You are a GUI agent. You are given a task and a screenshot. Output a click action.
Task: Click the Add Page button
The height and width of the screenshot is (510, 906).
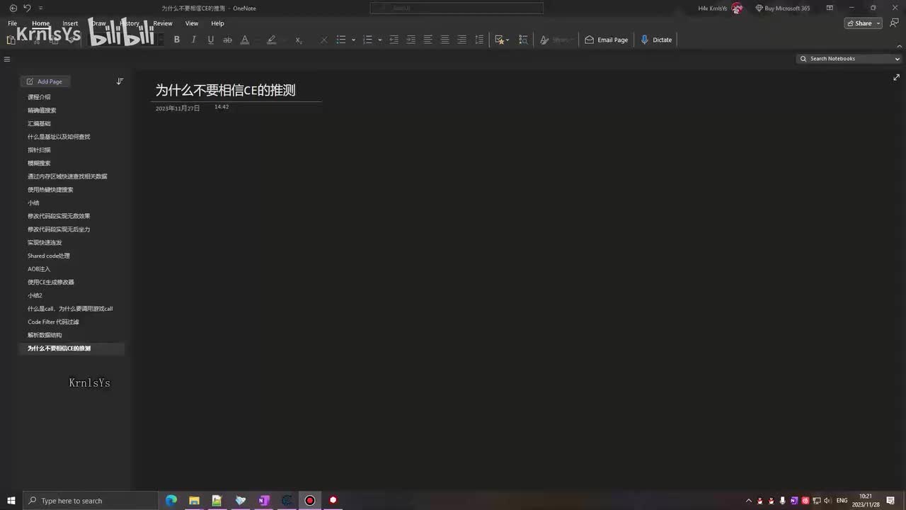point(45,81)
